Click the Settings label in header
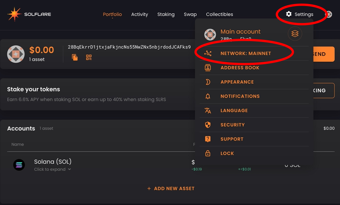 [x=304, y=15]
